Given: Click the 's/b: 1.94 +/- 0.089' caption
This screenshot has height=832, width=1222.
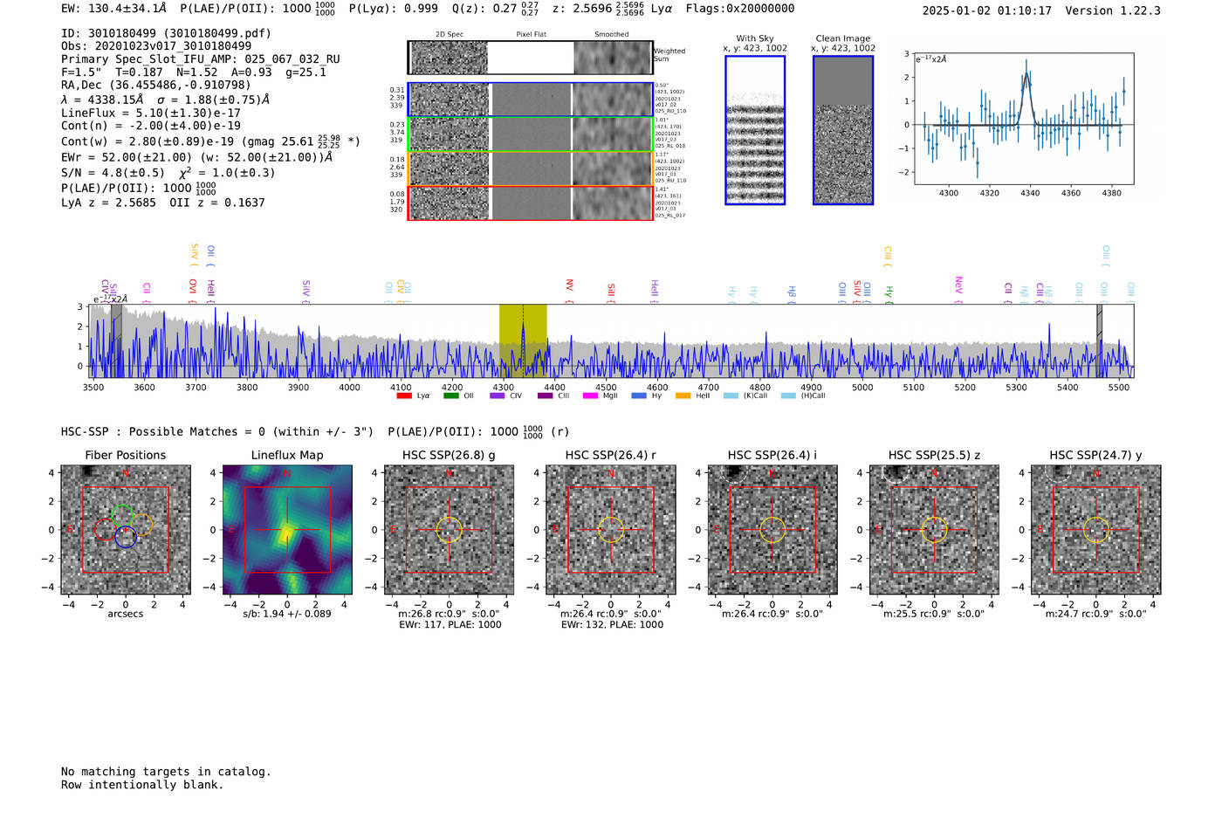Looking at the screenshot, I should coord(287,614).
